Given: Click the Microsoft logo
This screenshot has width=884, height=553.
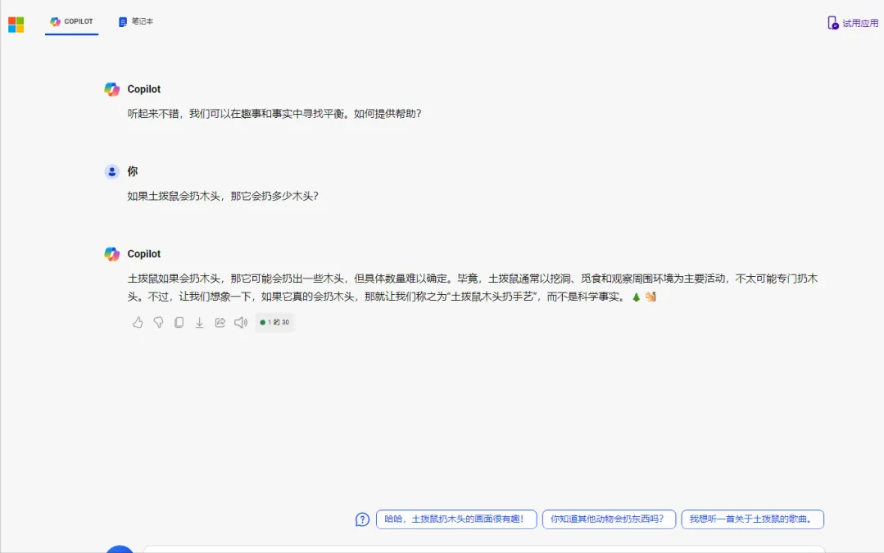Looking at the screenshot, I should [16, 25].
